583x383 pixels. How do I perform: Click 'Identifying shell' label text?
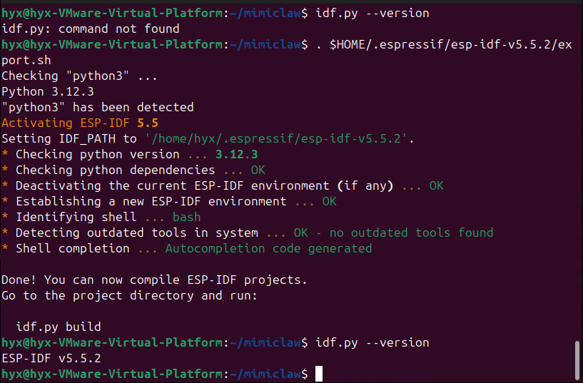(76, 217)
